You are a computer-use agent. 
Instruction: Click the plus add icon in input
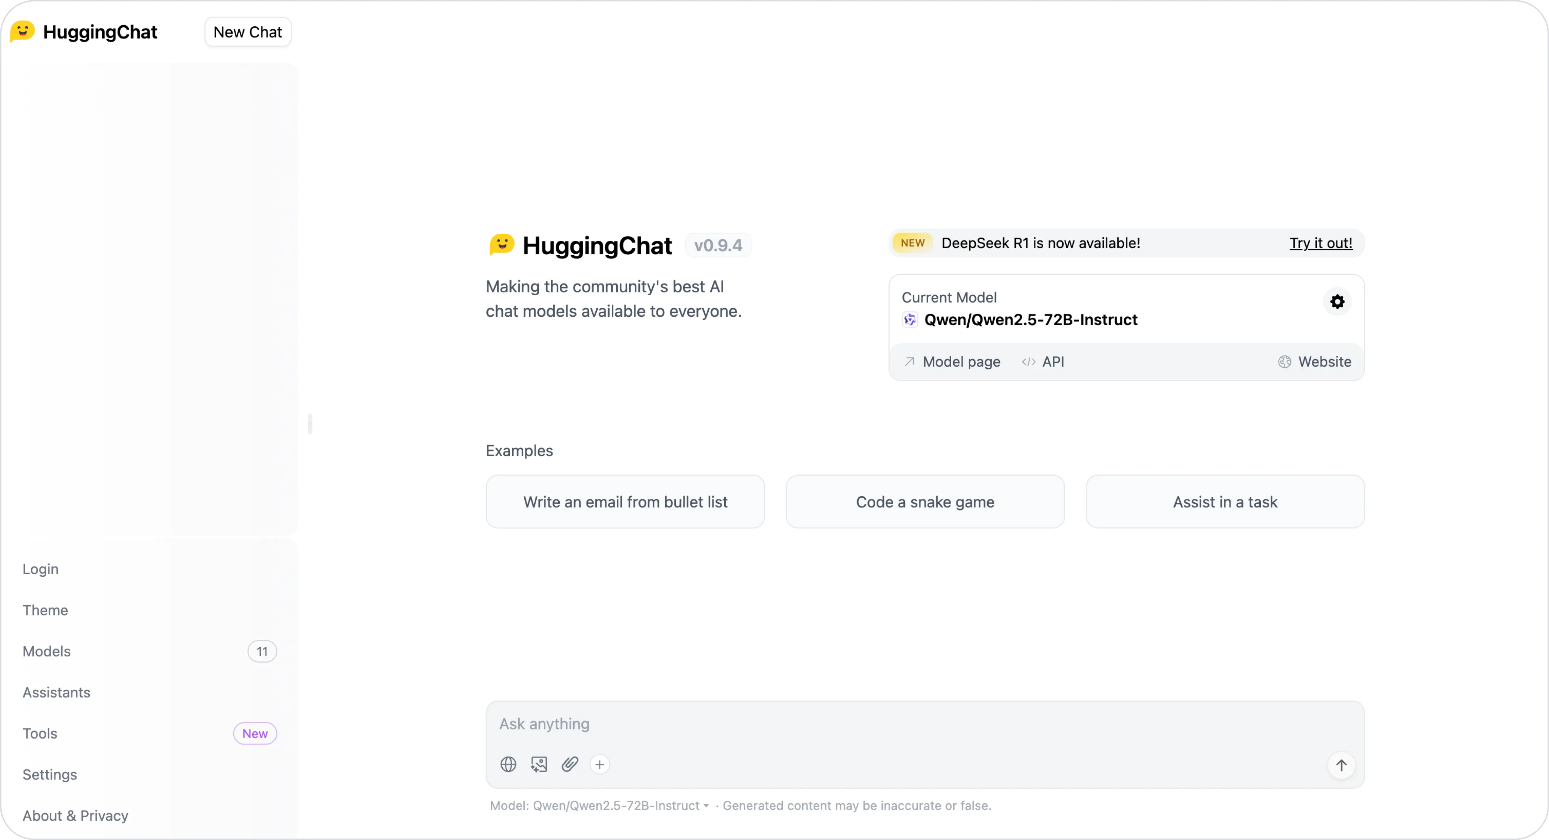(600, 764)
